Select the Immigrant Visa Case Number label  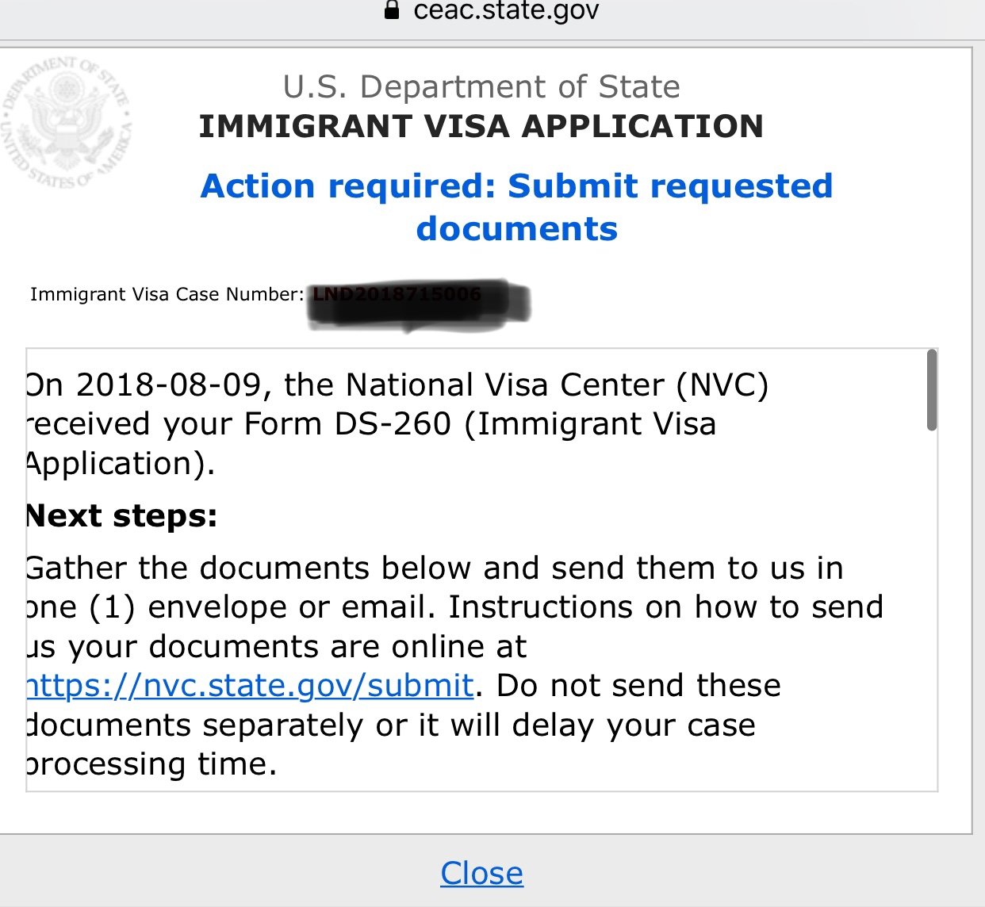point(167,294)
